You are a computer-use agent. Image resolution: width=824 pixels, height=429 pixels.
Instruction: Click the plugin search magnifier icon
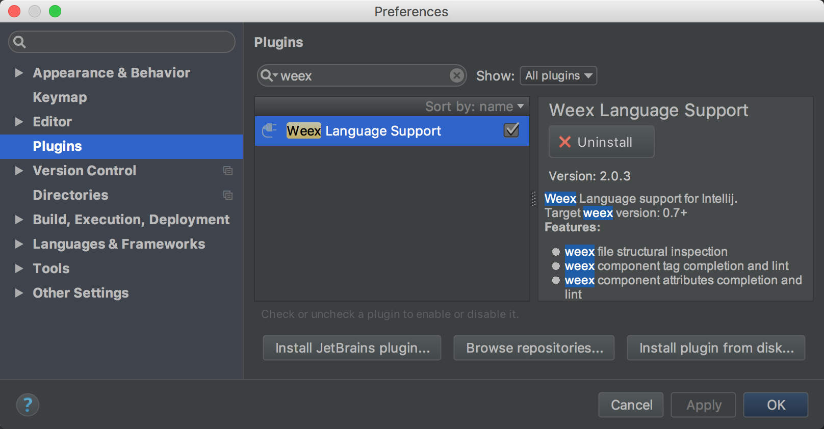click(x=267, y=76)
